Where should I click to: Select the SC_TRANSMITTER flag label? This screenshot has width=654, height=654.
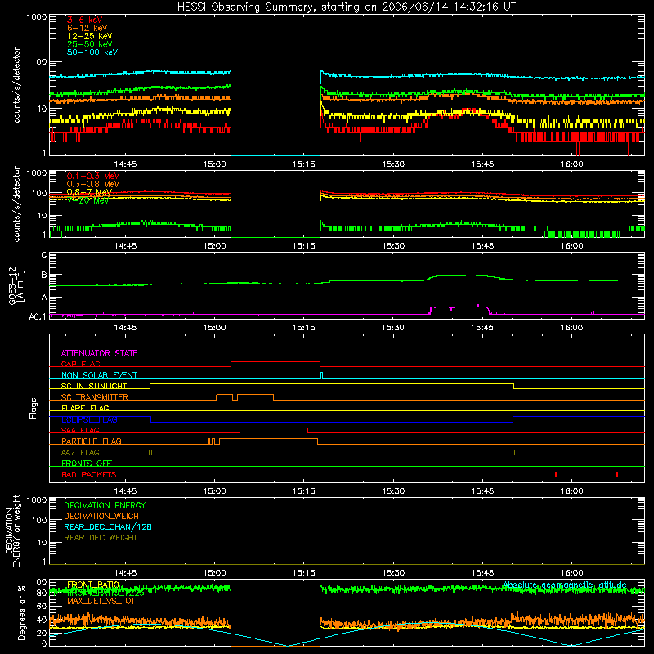click(x=95, y=397)
